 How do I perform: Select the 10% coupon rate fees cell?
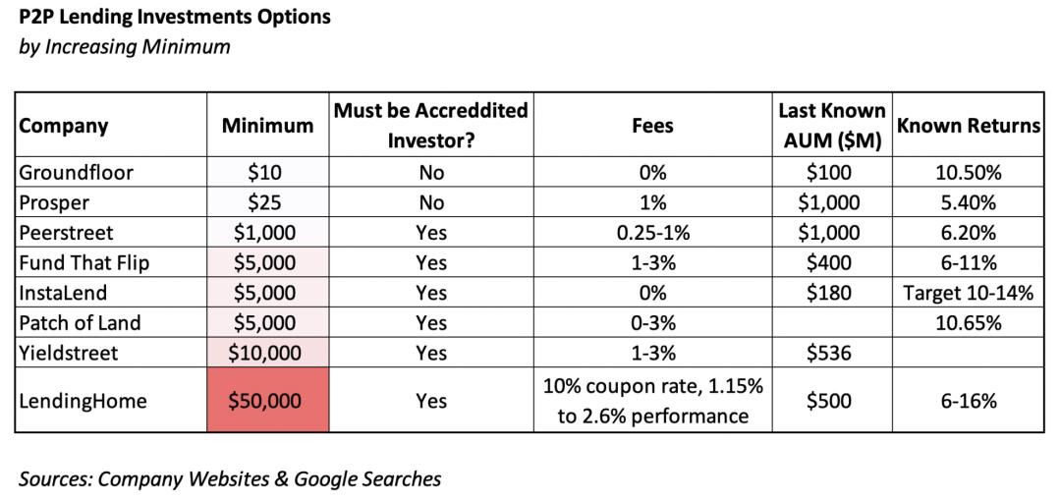pyautogui.click(x=651, y=401)
